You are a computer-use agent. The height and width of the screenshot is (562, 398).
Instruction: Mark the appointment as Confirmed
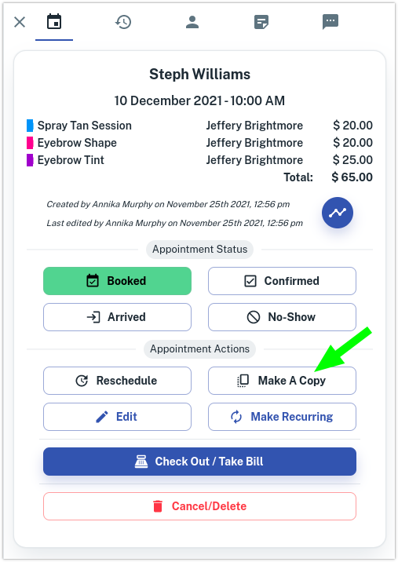(x=282, y=281)
